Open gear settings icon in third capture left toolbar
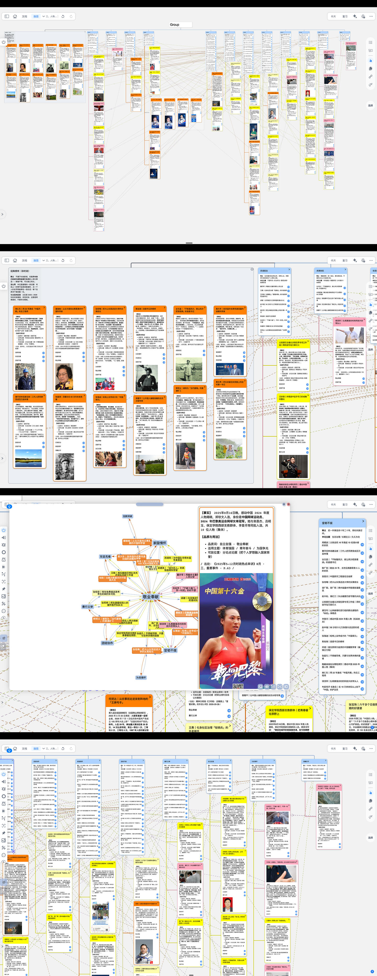 click(x=3, y=545)
